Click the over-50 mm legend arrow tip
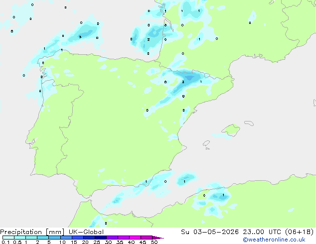 [x=158, y=238]
